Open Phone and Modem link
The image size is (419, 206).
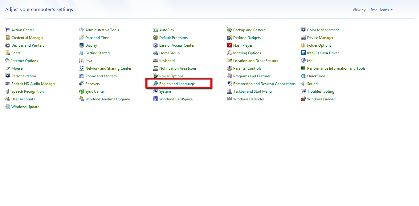pyautogui.click(x=101, y=76)
